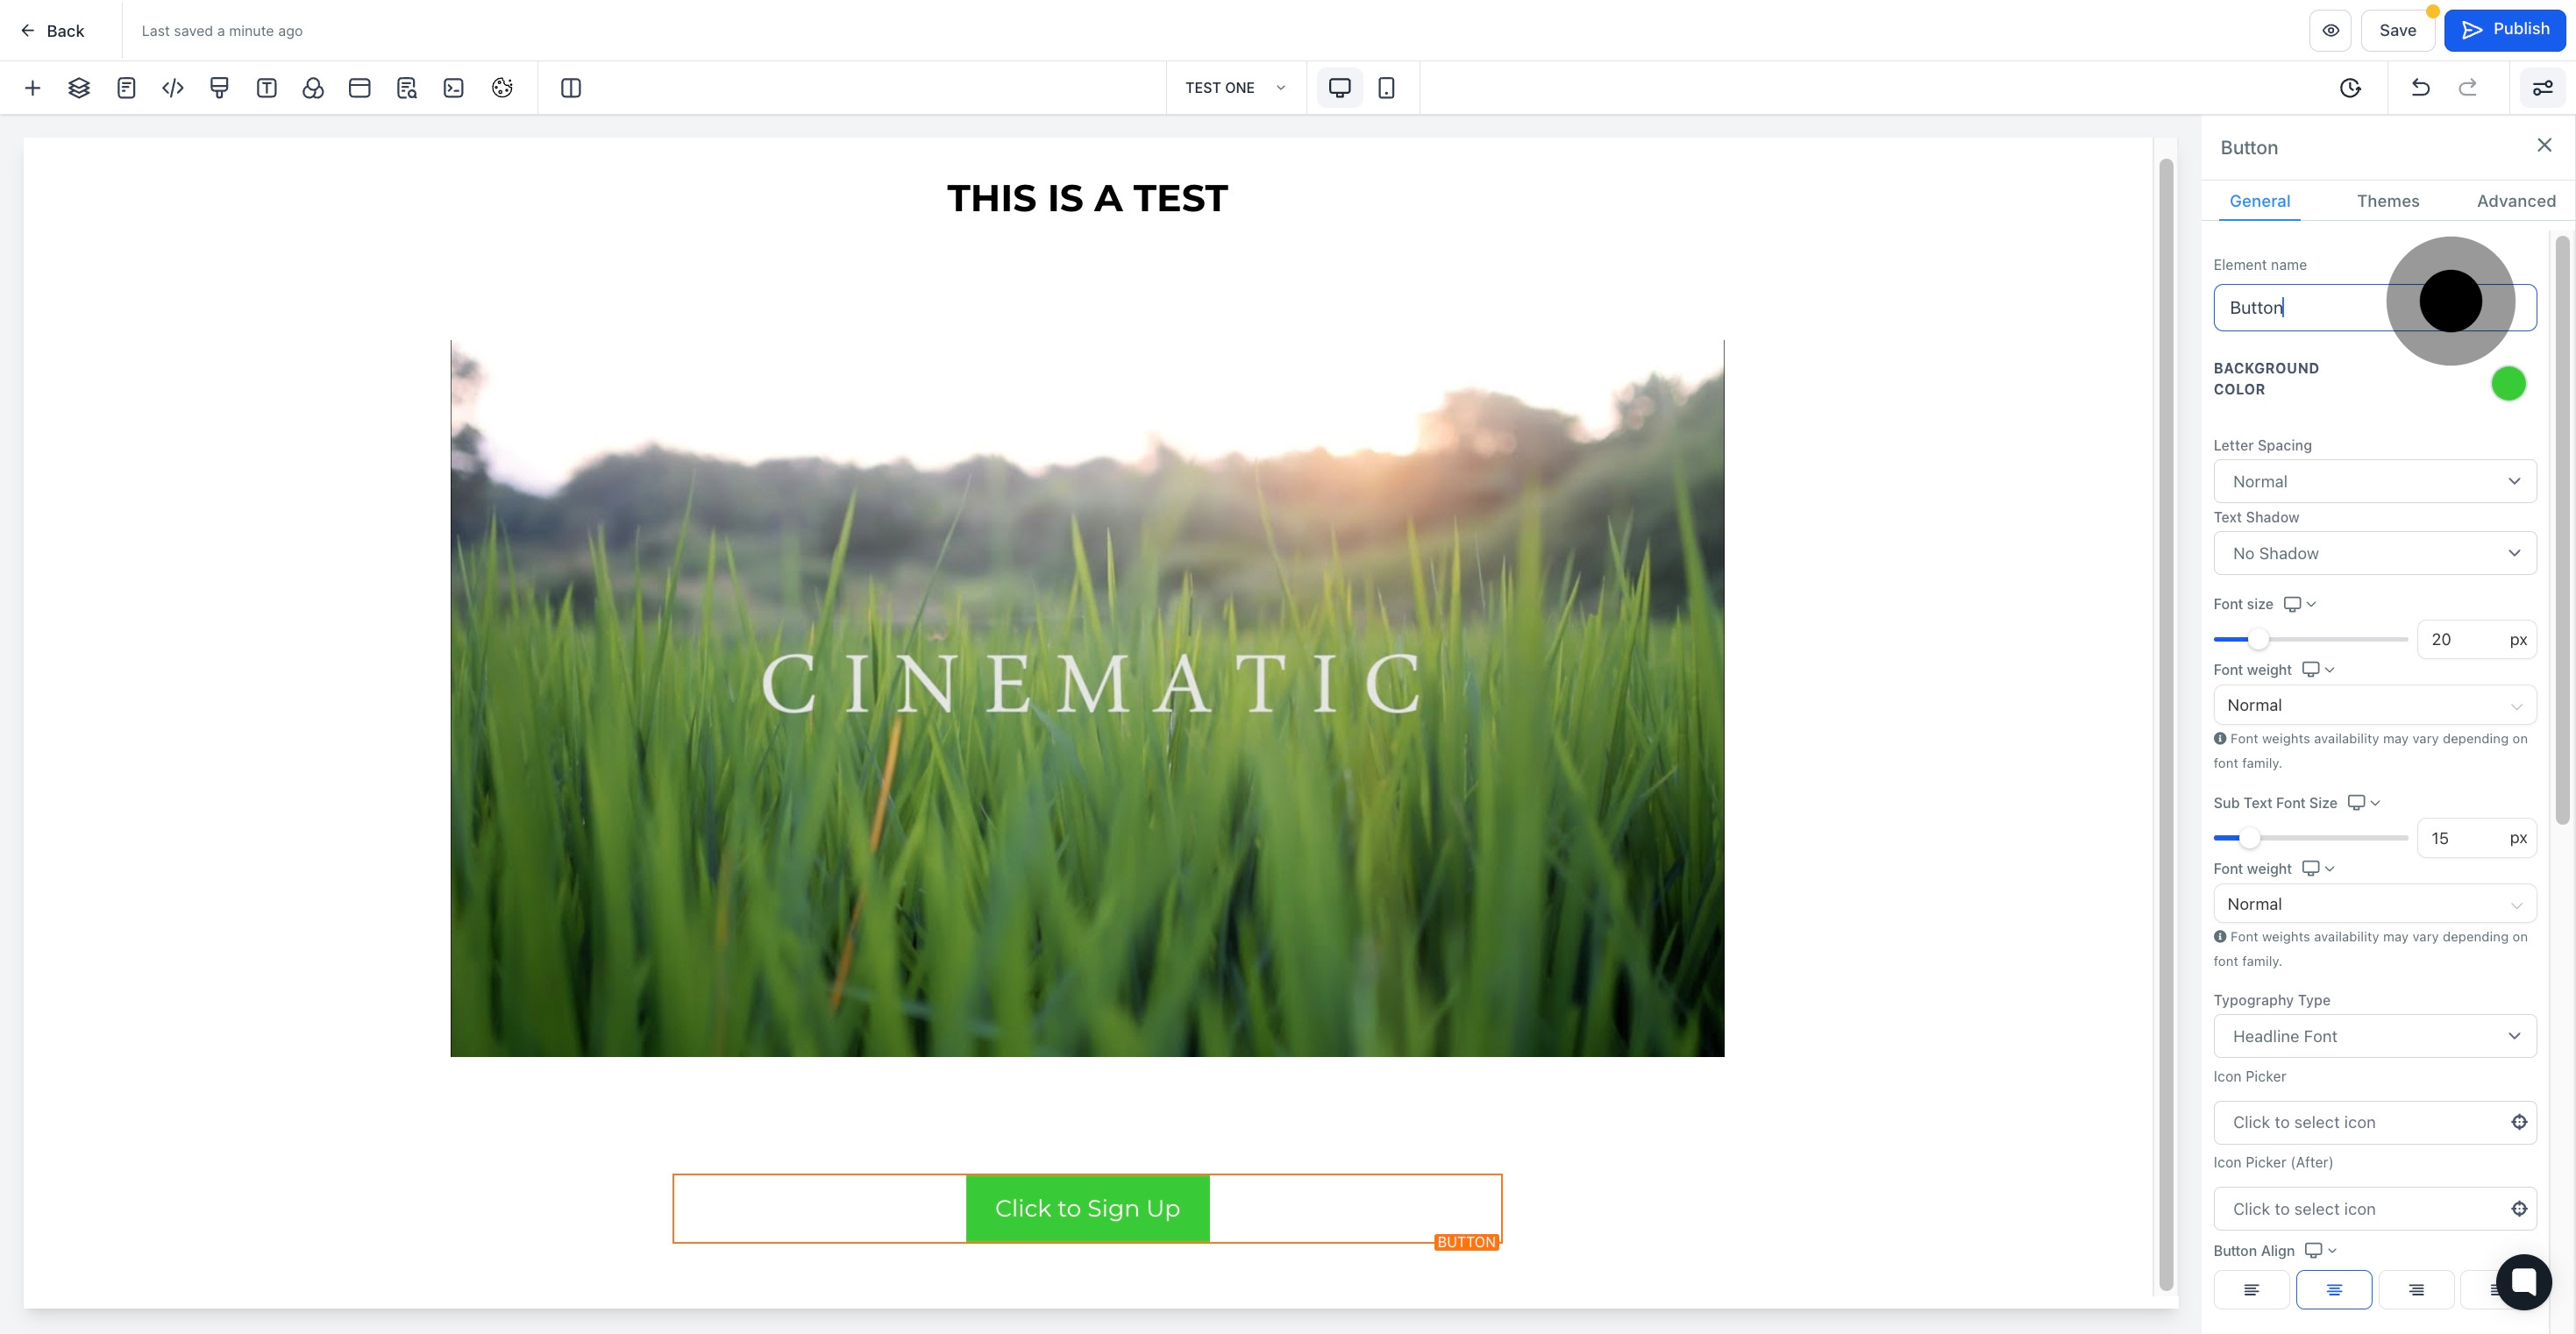Image resolution: width=2576 pixels, height=1334 pixels.
Task: Click the THIS IS A TEST headline
Action: (x=1087, y=198)
